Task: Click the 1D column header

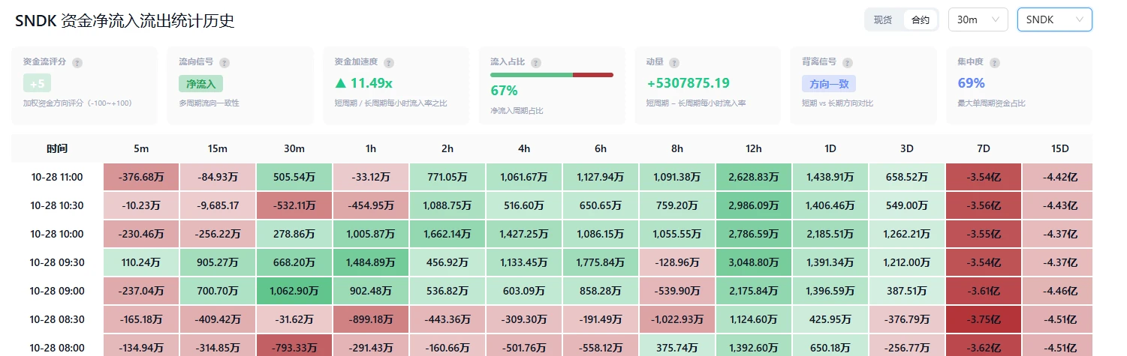Action: (830, 148)
